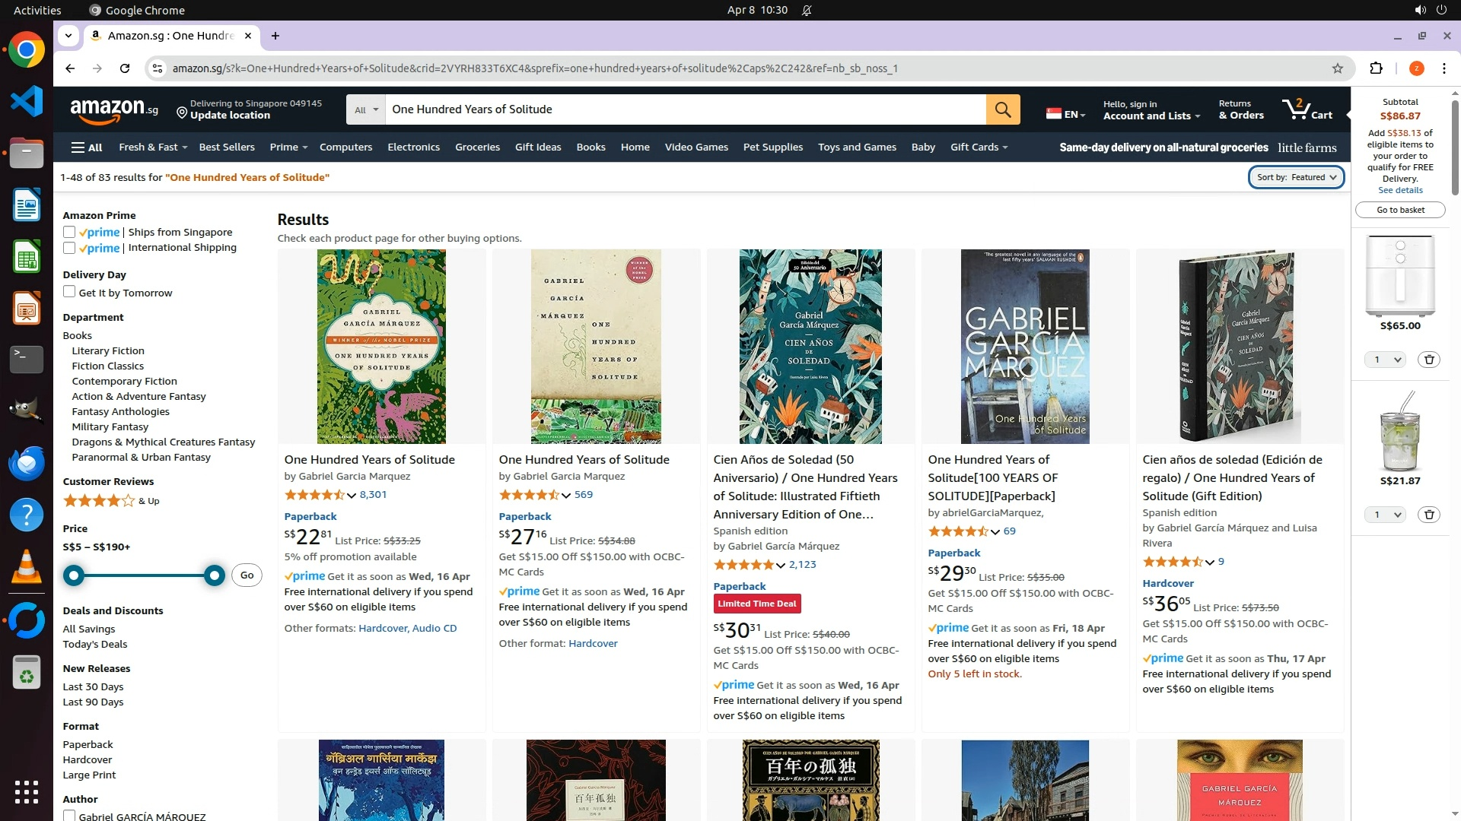Check Prime International Shipping filter

[69, 248]
